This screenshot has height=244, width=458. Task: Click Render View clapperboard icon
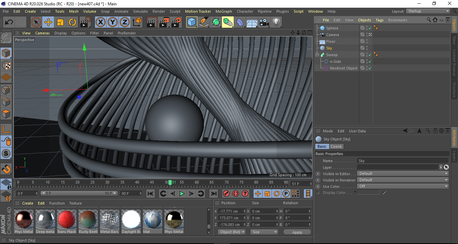click(152, 22)
